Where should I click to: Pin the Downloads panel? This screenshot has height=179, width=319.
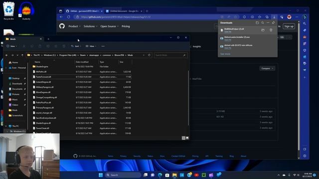point(274,23)
